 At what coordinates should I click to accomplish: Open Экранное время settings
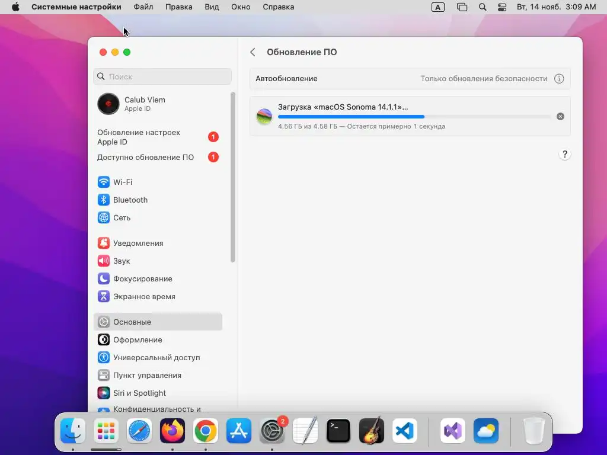click(x=158, y=296)
